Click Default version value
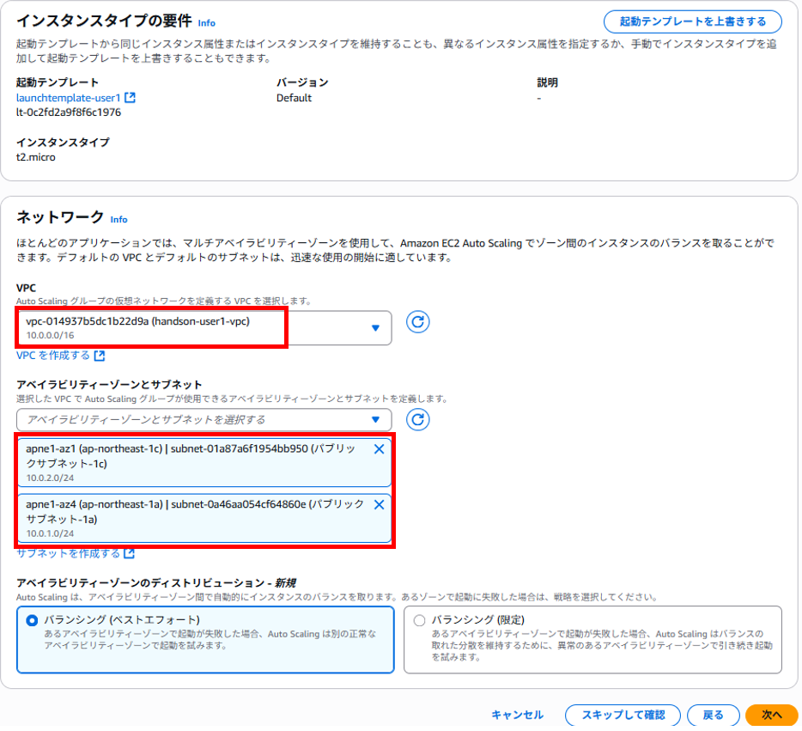The image size is (802, 731). pos(294,98)
